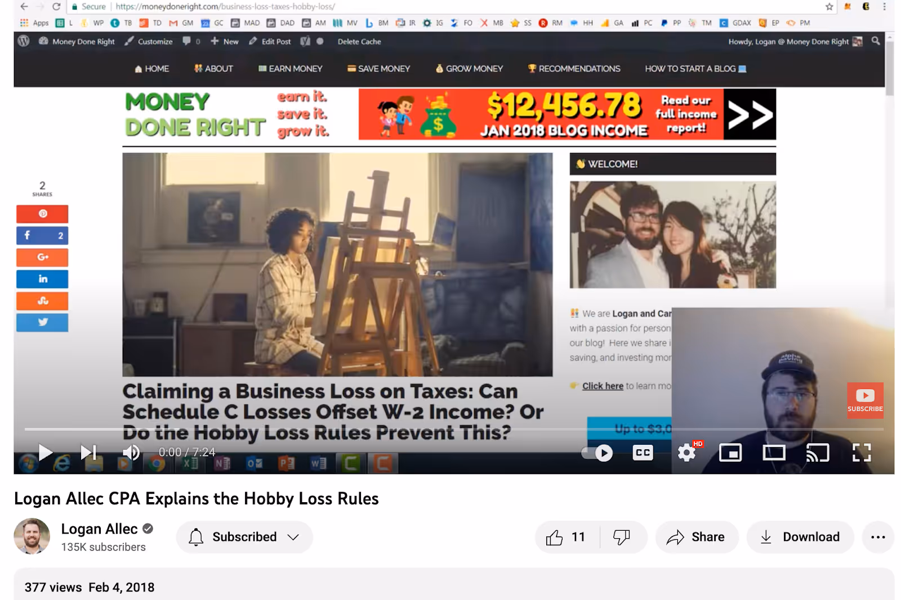Open EARN MONEY menu item

point(290,69)
